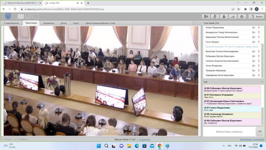Click microphone icon next to Сечко Владимир
The image size is (266, 150).
pyautogui.click(x=259, y=66)
